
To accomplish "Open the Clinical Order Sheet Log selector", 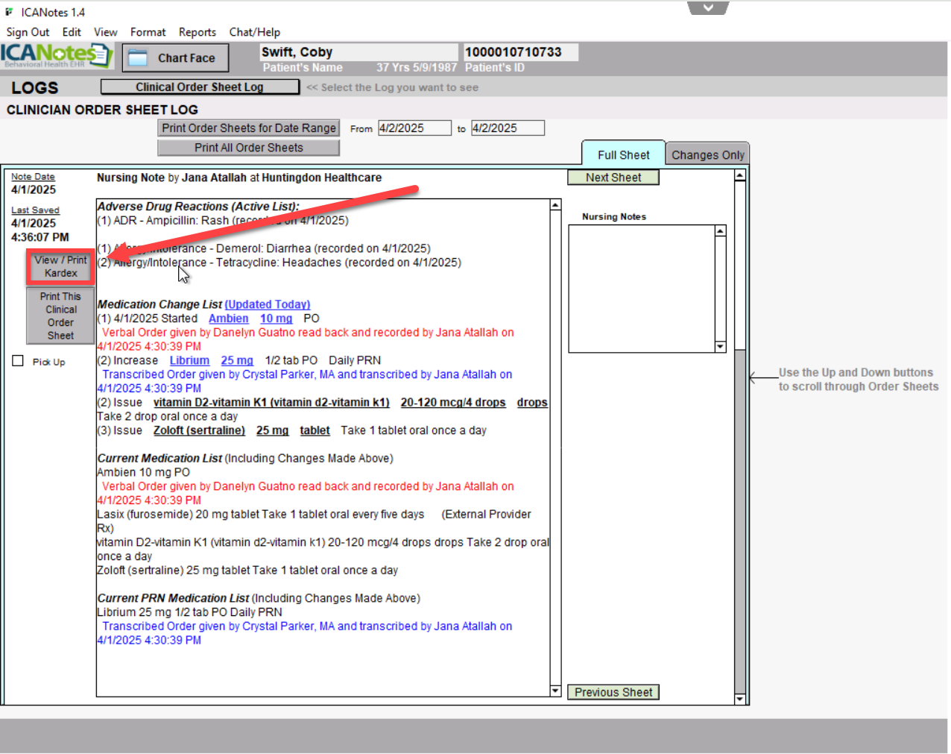I will tap(199, 87).
